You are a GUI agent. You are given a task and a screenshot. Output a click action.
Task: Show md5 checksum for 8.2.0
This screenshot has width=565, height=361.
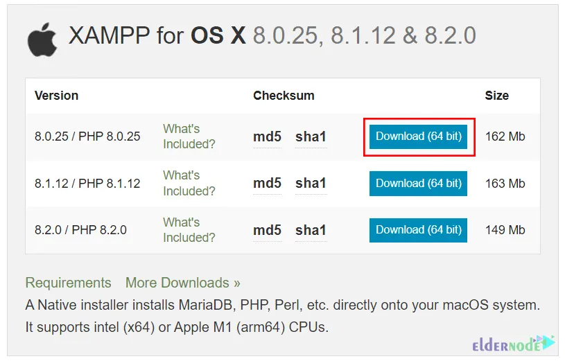coord(267,230)
